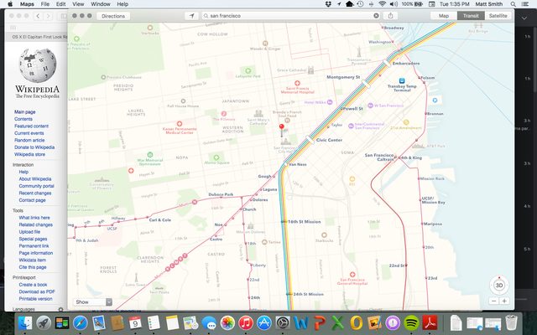The height and width of the screenshot is (335, 537).
Task: Click the dropdown chevron in dark window
Action: 524,18
